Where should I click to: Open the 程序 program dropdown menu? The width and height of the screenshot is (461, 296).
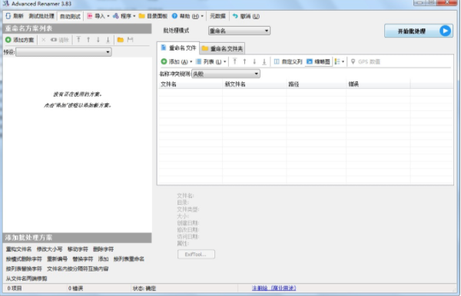pos(124,16)
